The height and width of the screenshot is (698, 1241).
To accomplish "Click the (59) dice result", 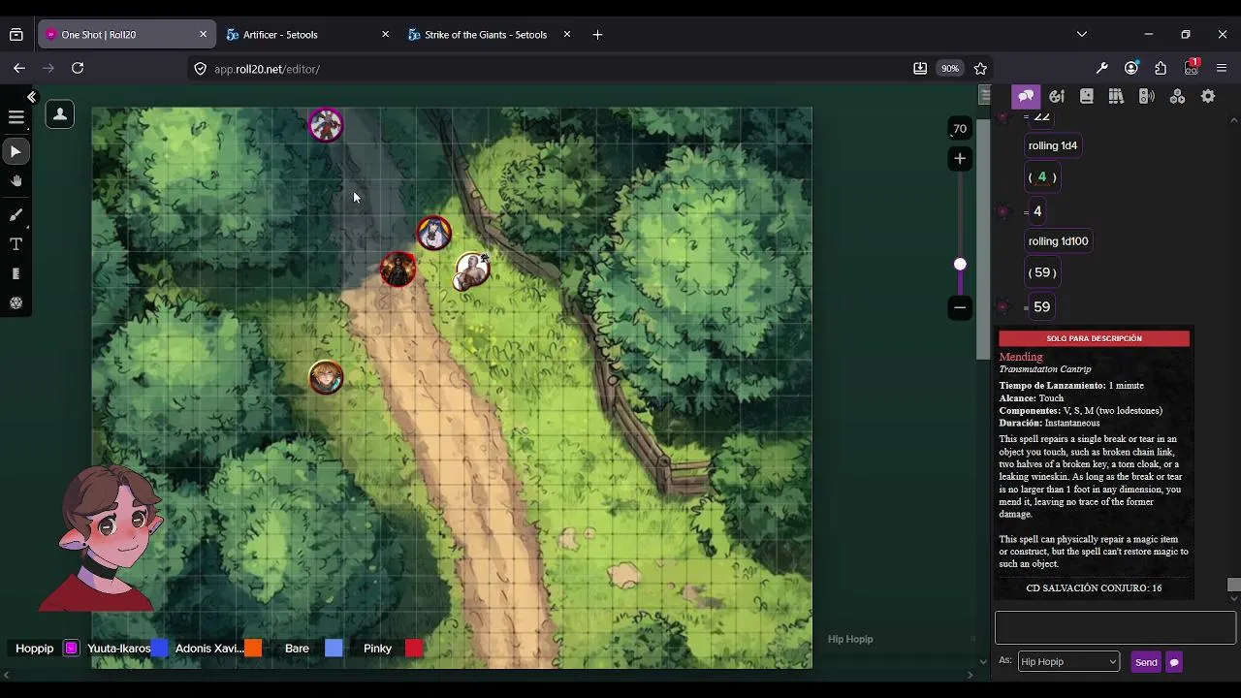I will pos(1042,272).
